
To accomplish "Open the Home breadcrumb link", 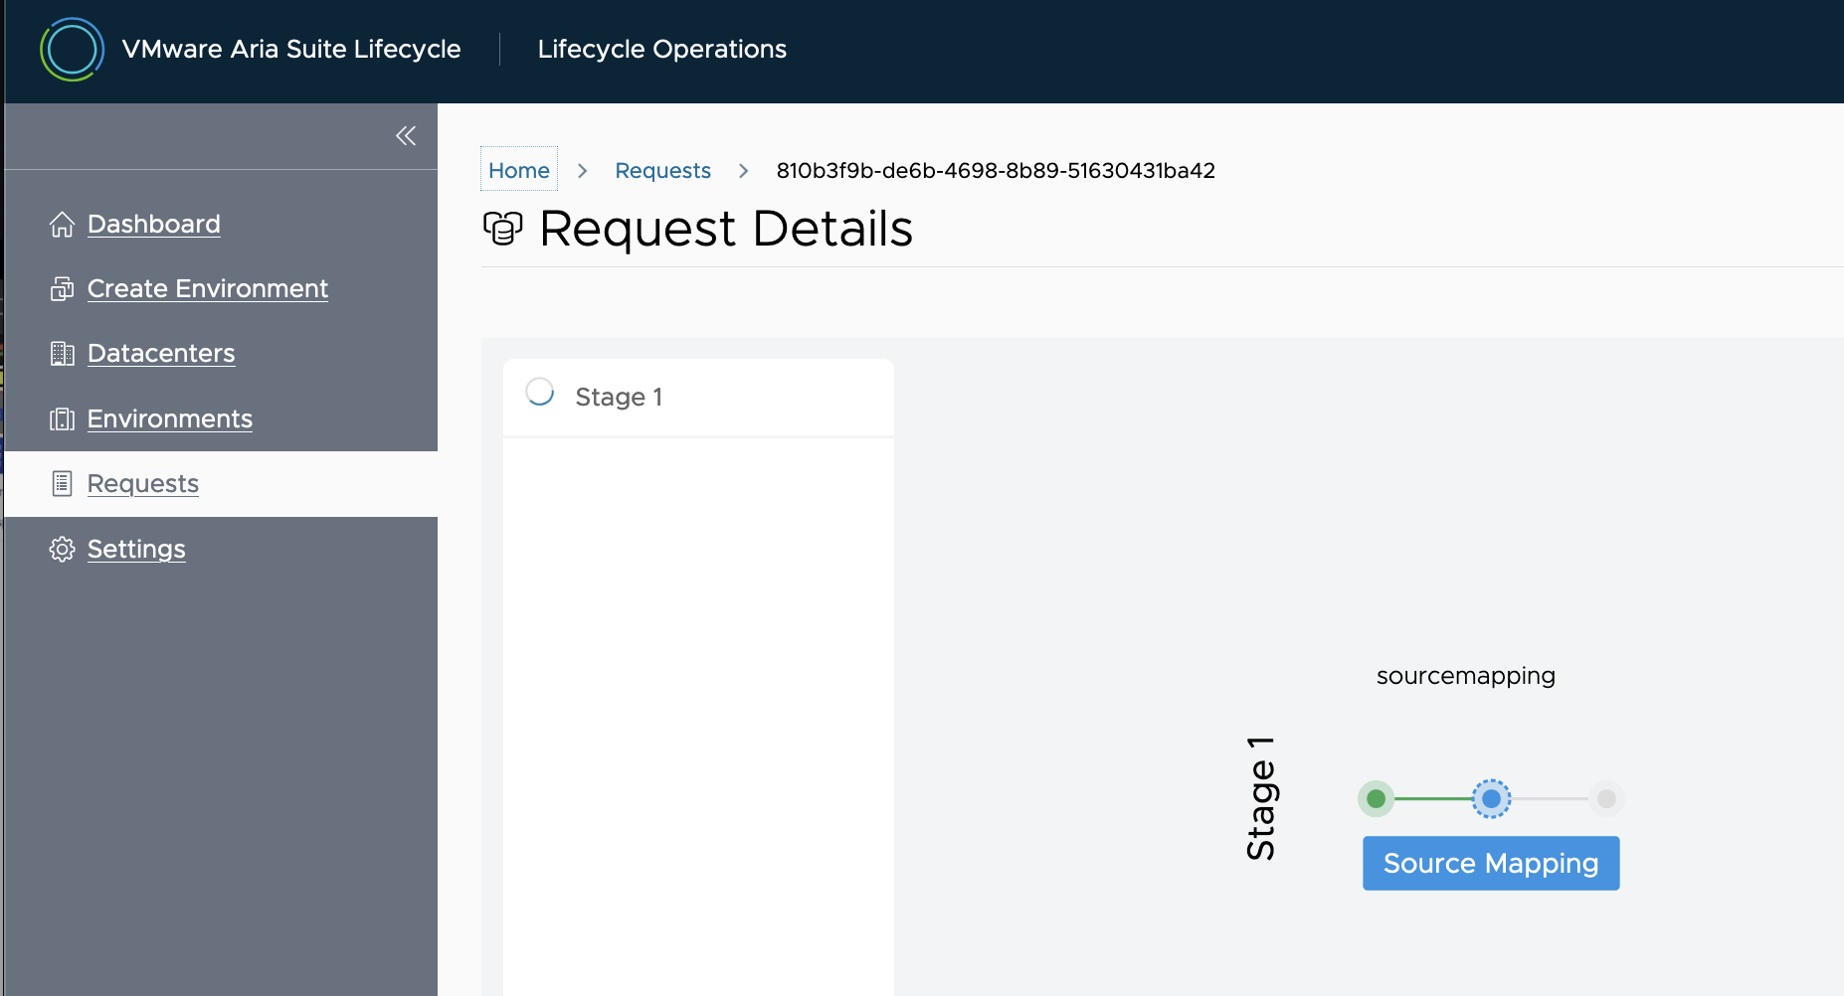I will coord(518,170).
